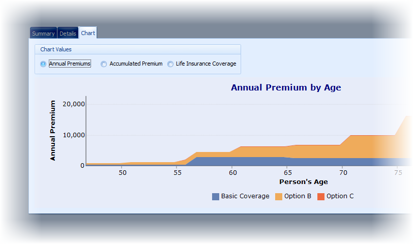Click the orange Option B legend swatch

[279, 197]
